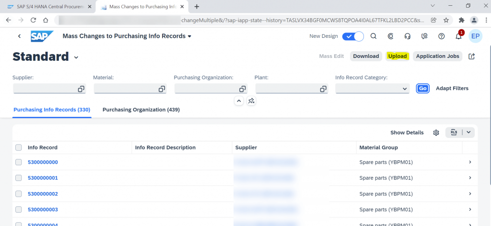Open info record link 5300000000

coord(43,162)
